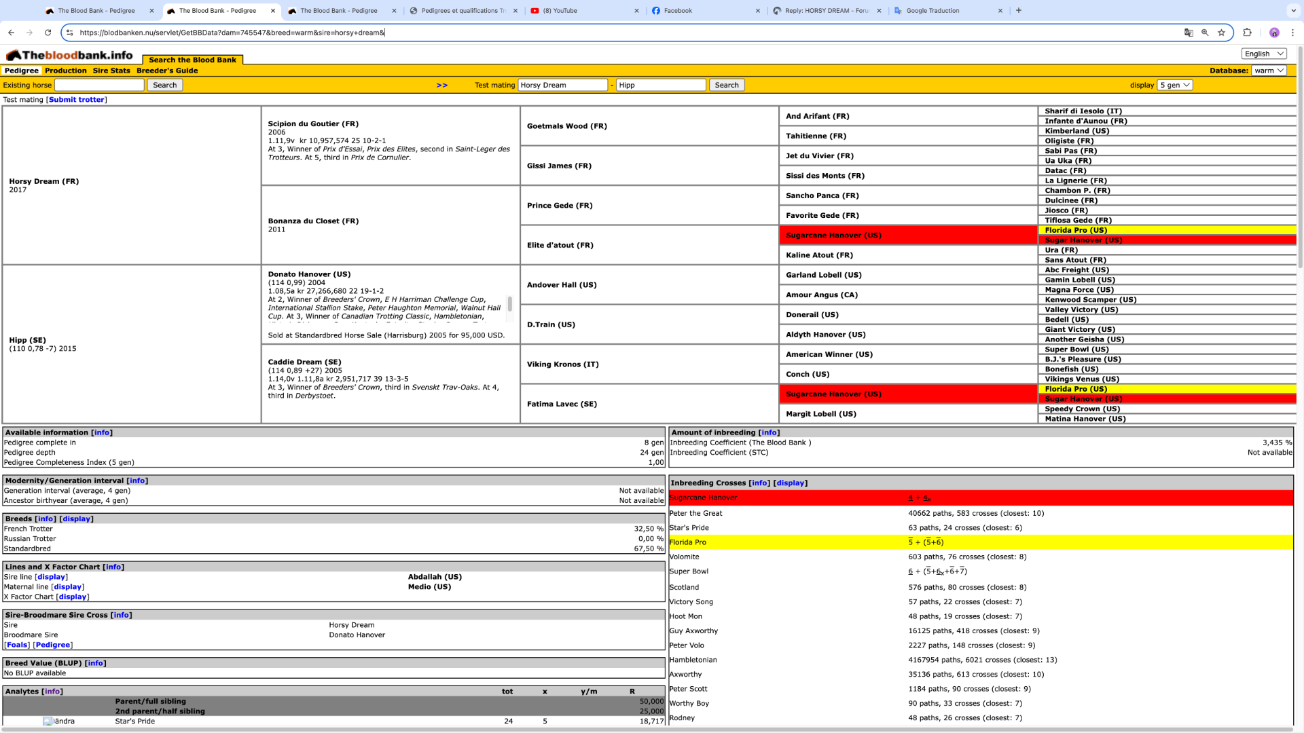
Task: Go back to previous page
Action: coord(11,33)
